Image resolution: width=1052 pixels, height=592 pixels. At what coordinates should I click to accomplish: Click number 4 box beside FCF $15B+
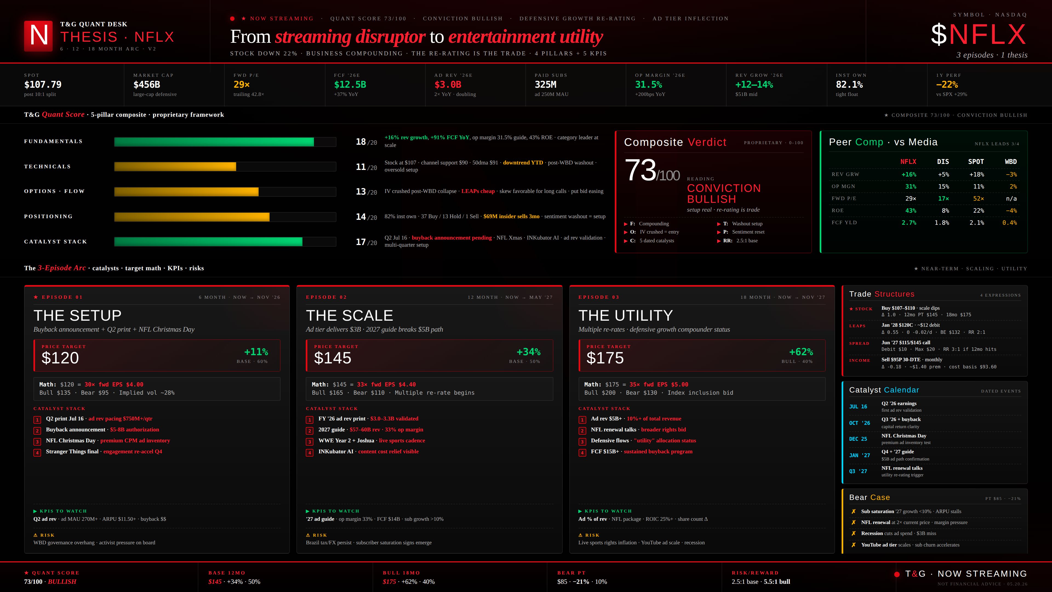582,453
